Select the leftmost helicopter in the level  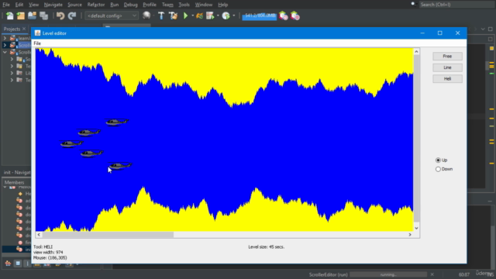[x=71, y=144]
